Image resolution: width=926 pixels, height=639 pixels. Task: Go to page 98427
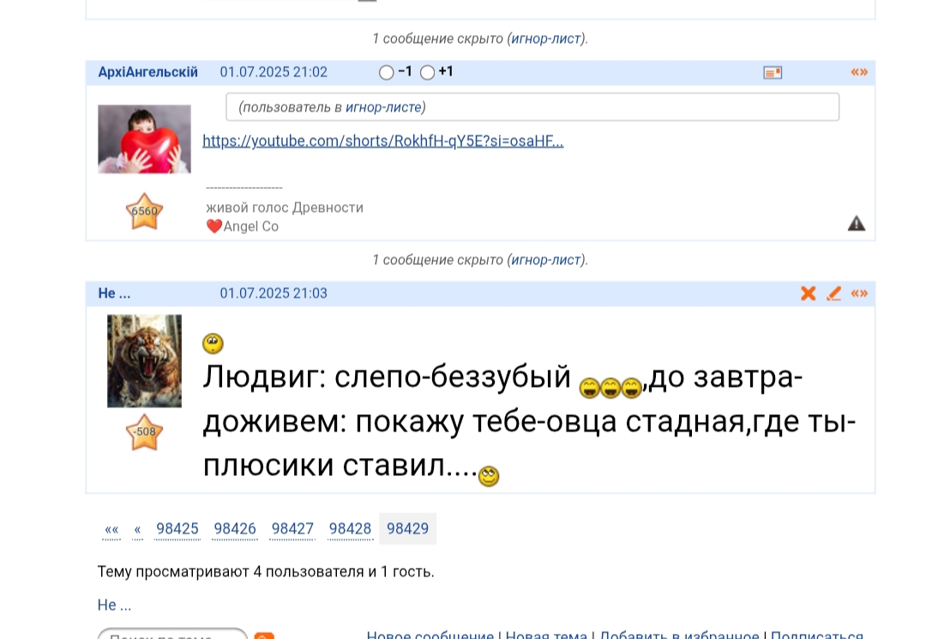click(292, 528)
